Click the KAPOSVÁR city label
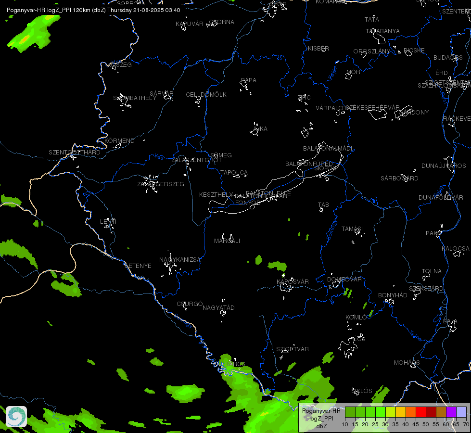 coord(293,282)
